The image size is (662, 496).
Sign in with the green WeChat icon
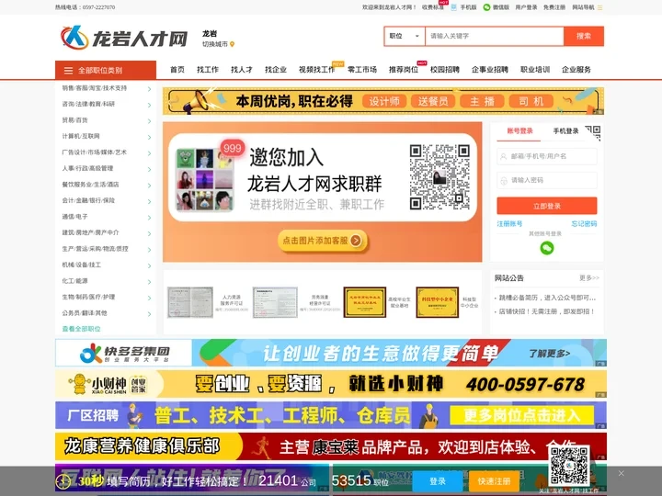point(547,248)
